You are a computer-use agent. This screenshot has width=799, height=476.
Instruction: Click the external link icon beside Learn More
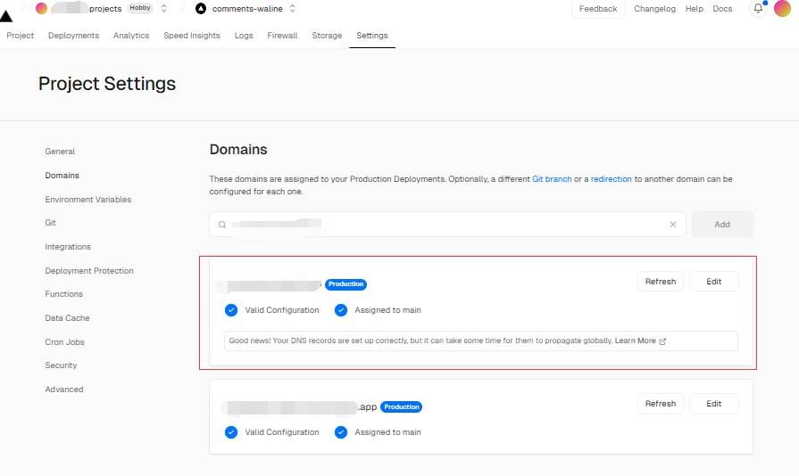(662, 341)
